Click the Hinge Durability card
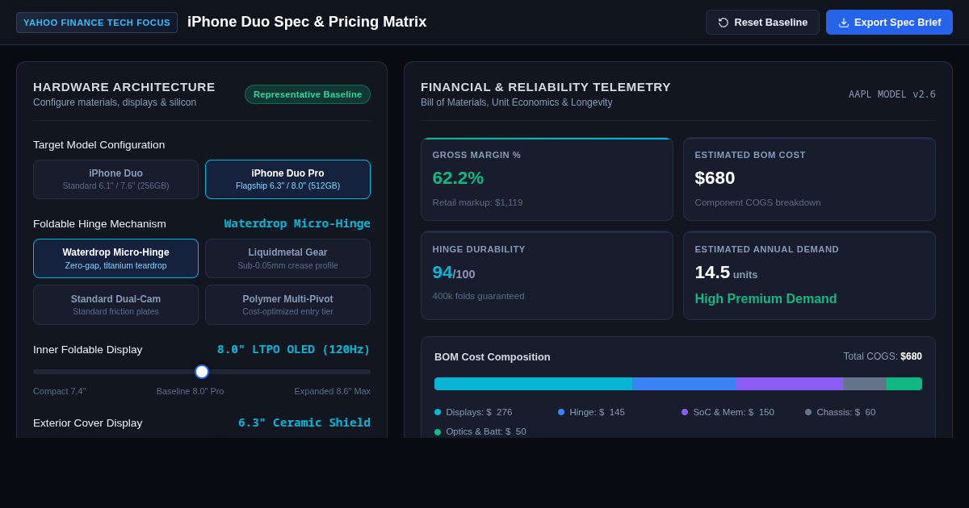Viewport: 969px width, 508px height. 547,276
